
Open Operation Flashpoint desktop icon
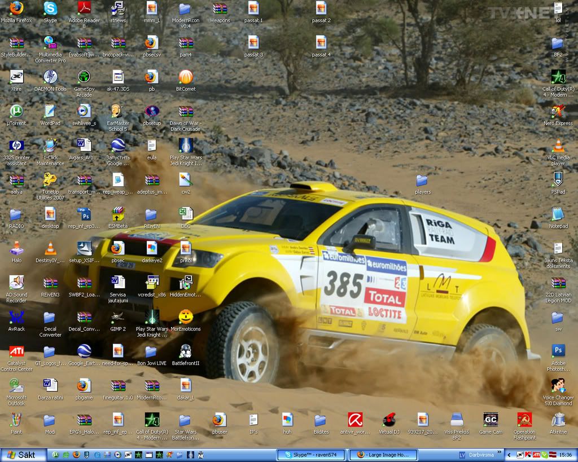[524, 426]
